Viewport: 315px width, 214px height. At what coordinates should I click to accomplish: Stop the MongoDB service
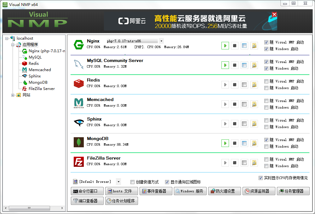[x=235, y=143]
